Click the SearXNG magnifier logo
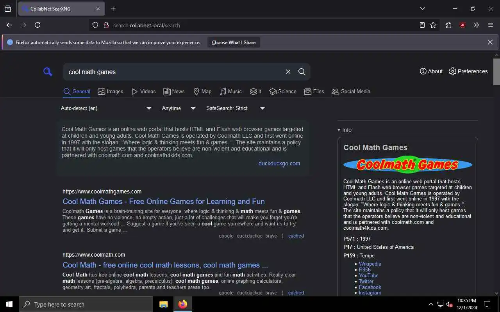This screenshot has width=500, height=312. (x=48, y=72)
